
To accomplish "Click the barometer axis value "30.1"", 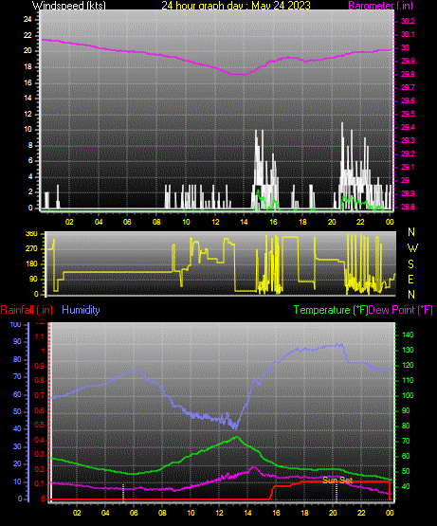I will [x=408, y=34].
